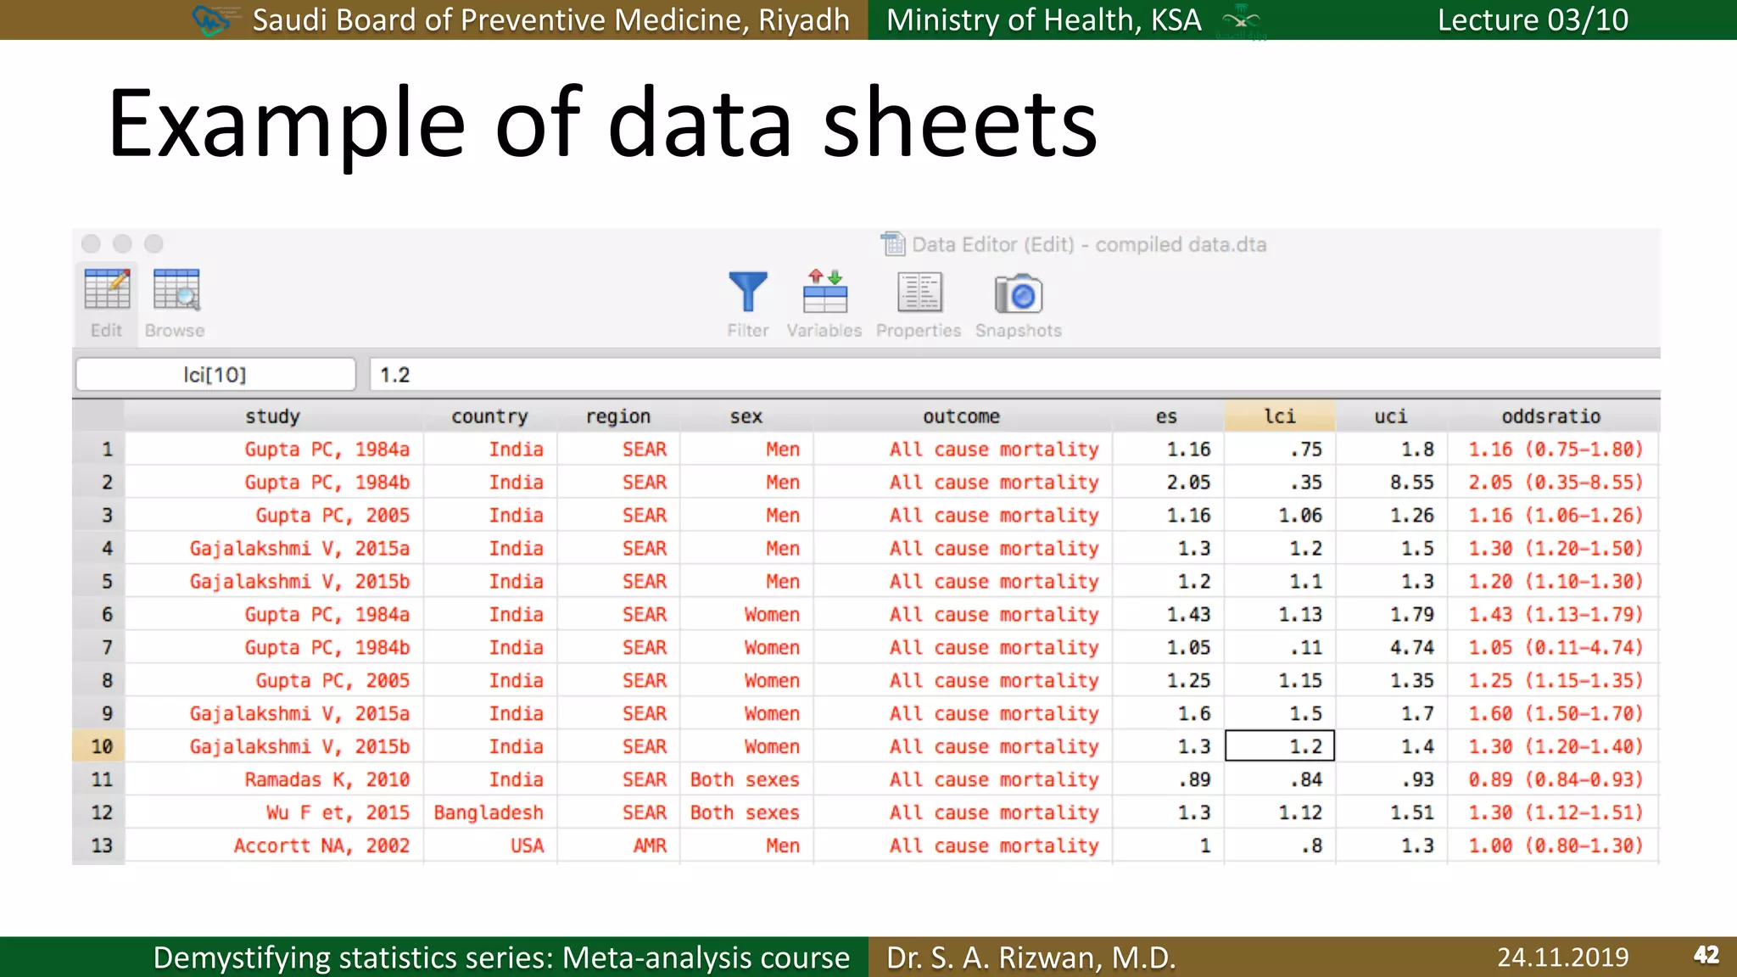The width and height of the screenshot is (1737, 977).
Task: Click the cell value field showing 1.2
Action: point(1014,374)
